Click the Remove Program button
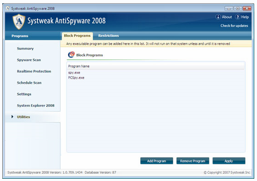257x181 pixels. (x=192, y=161)
